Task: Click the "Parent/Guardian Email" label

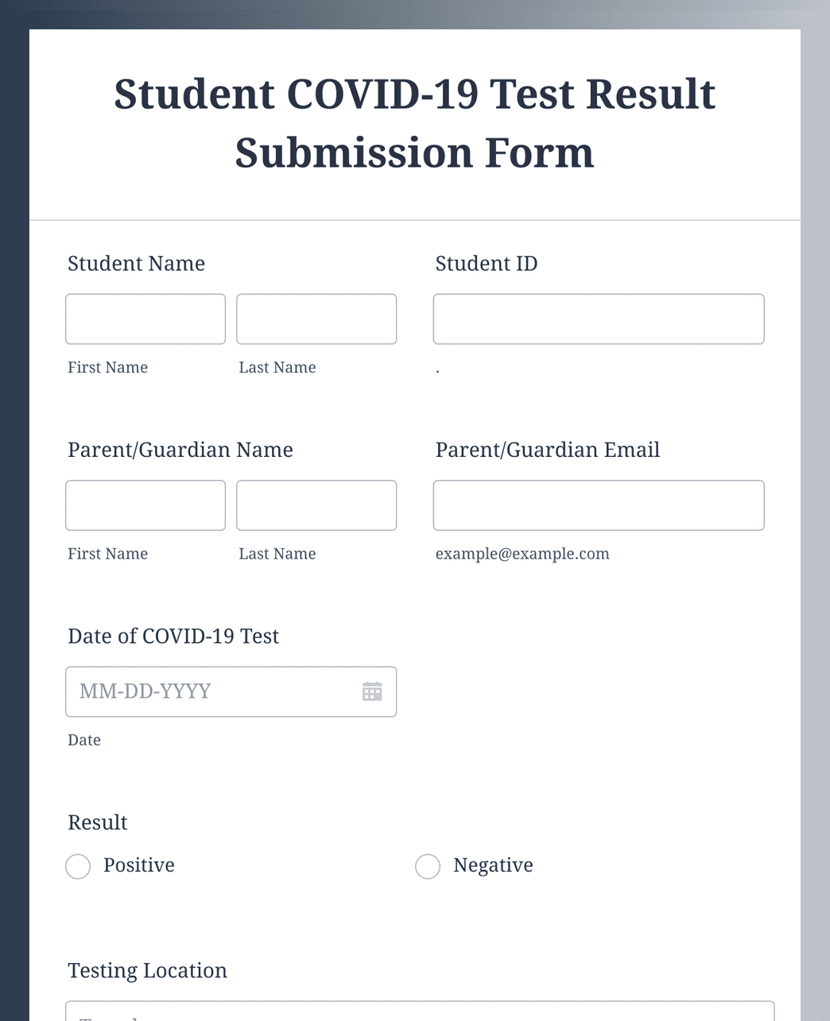Action: point(548,450)
